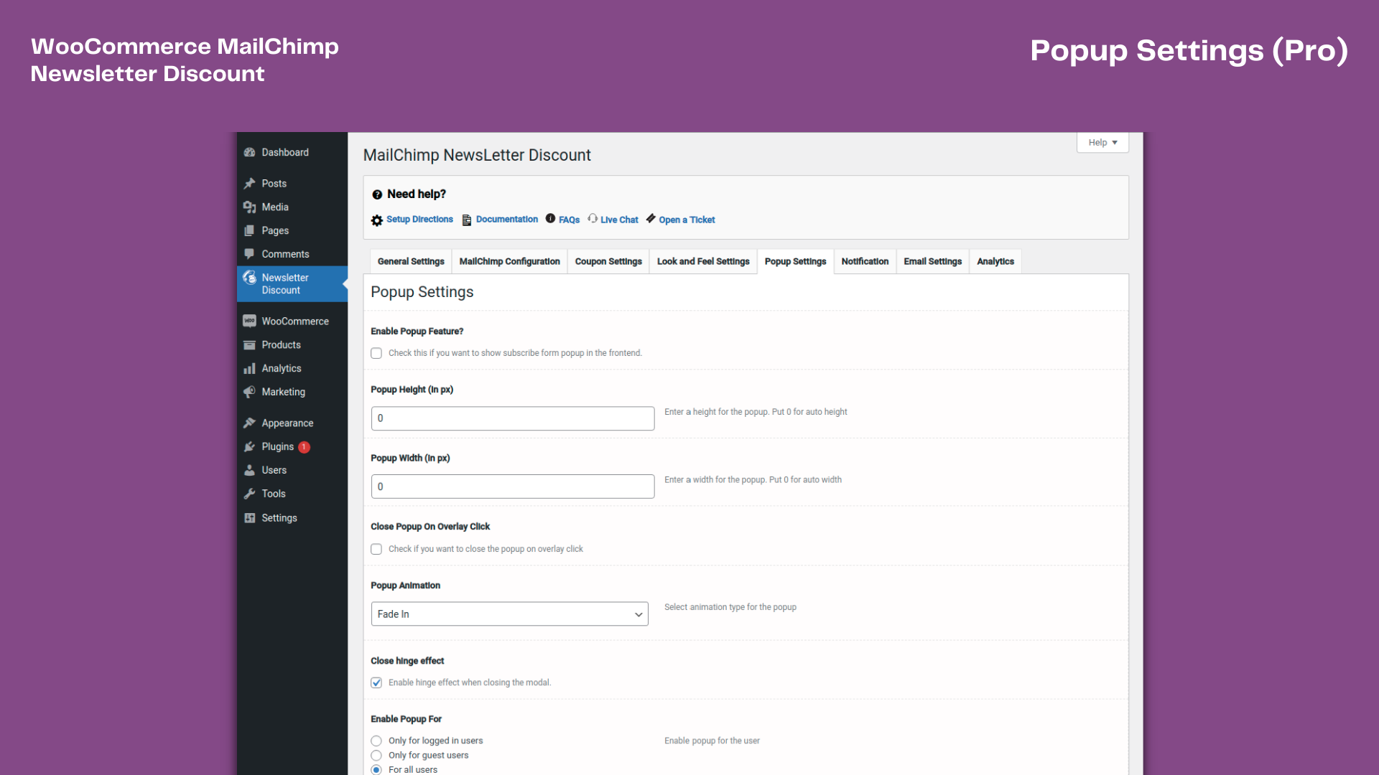The image size is (1379, 775).
Task: Uncheck the Close hinge effect checkbox
Action: coord(376,682)
